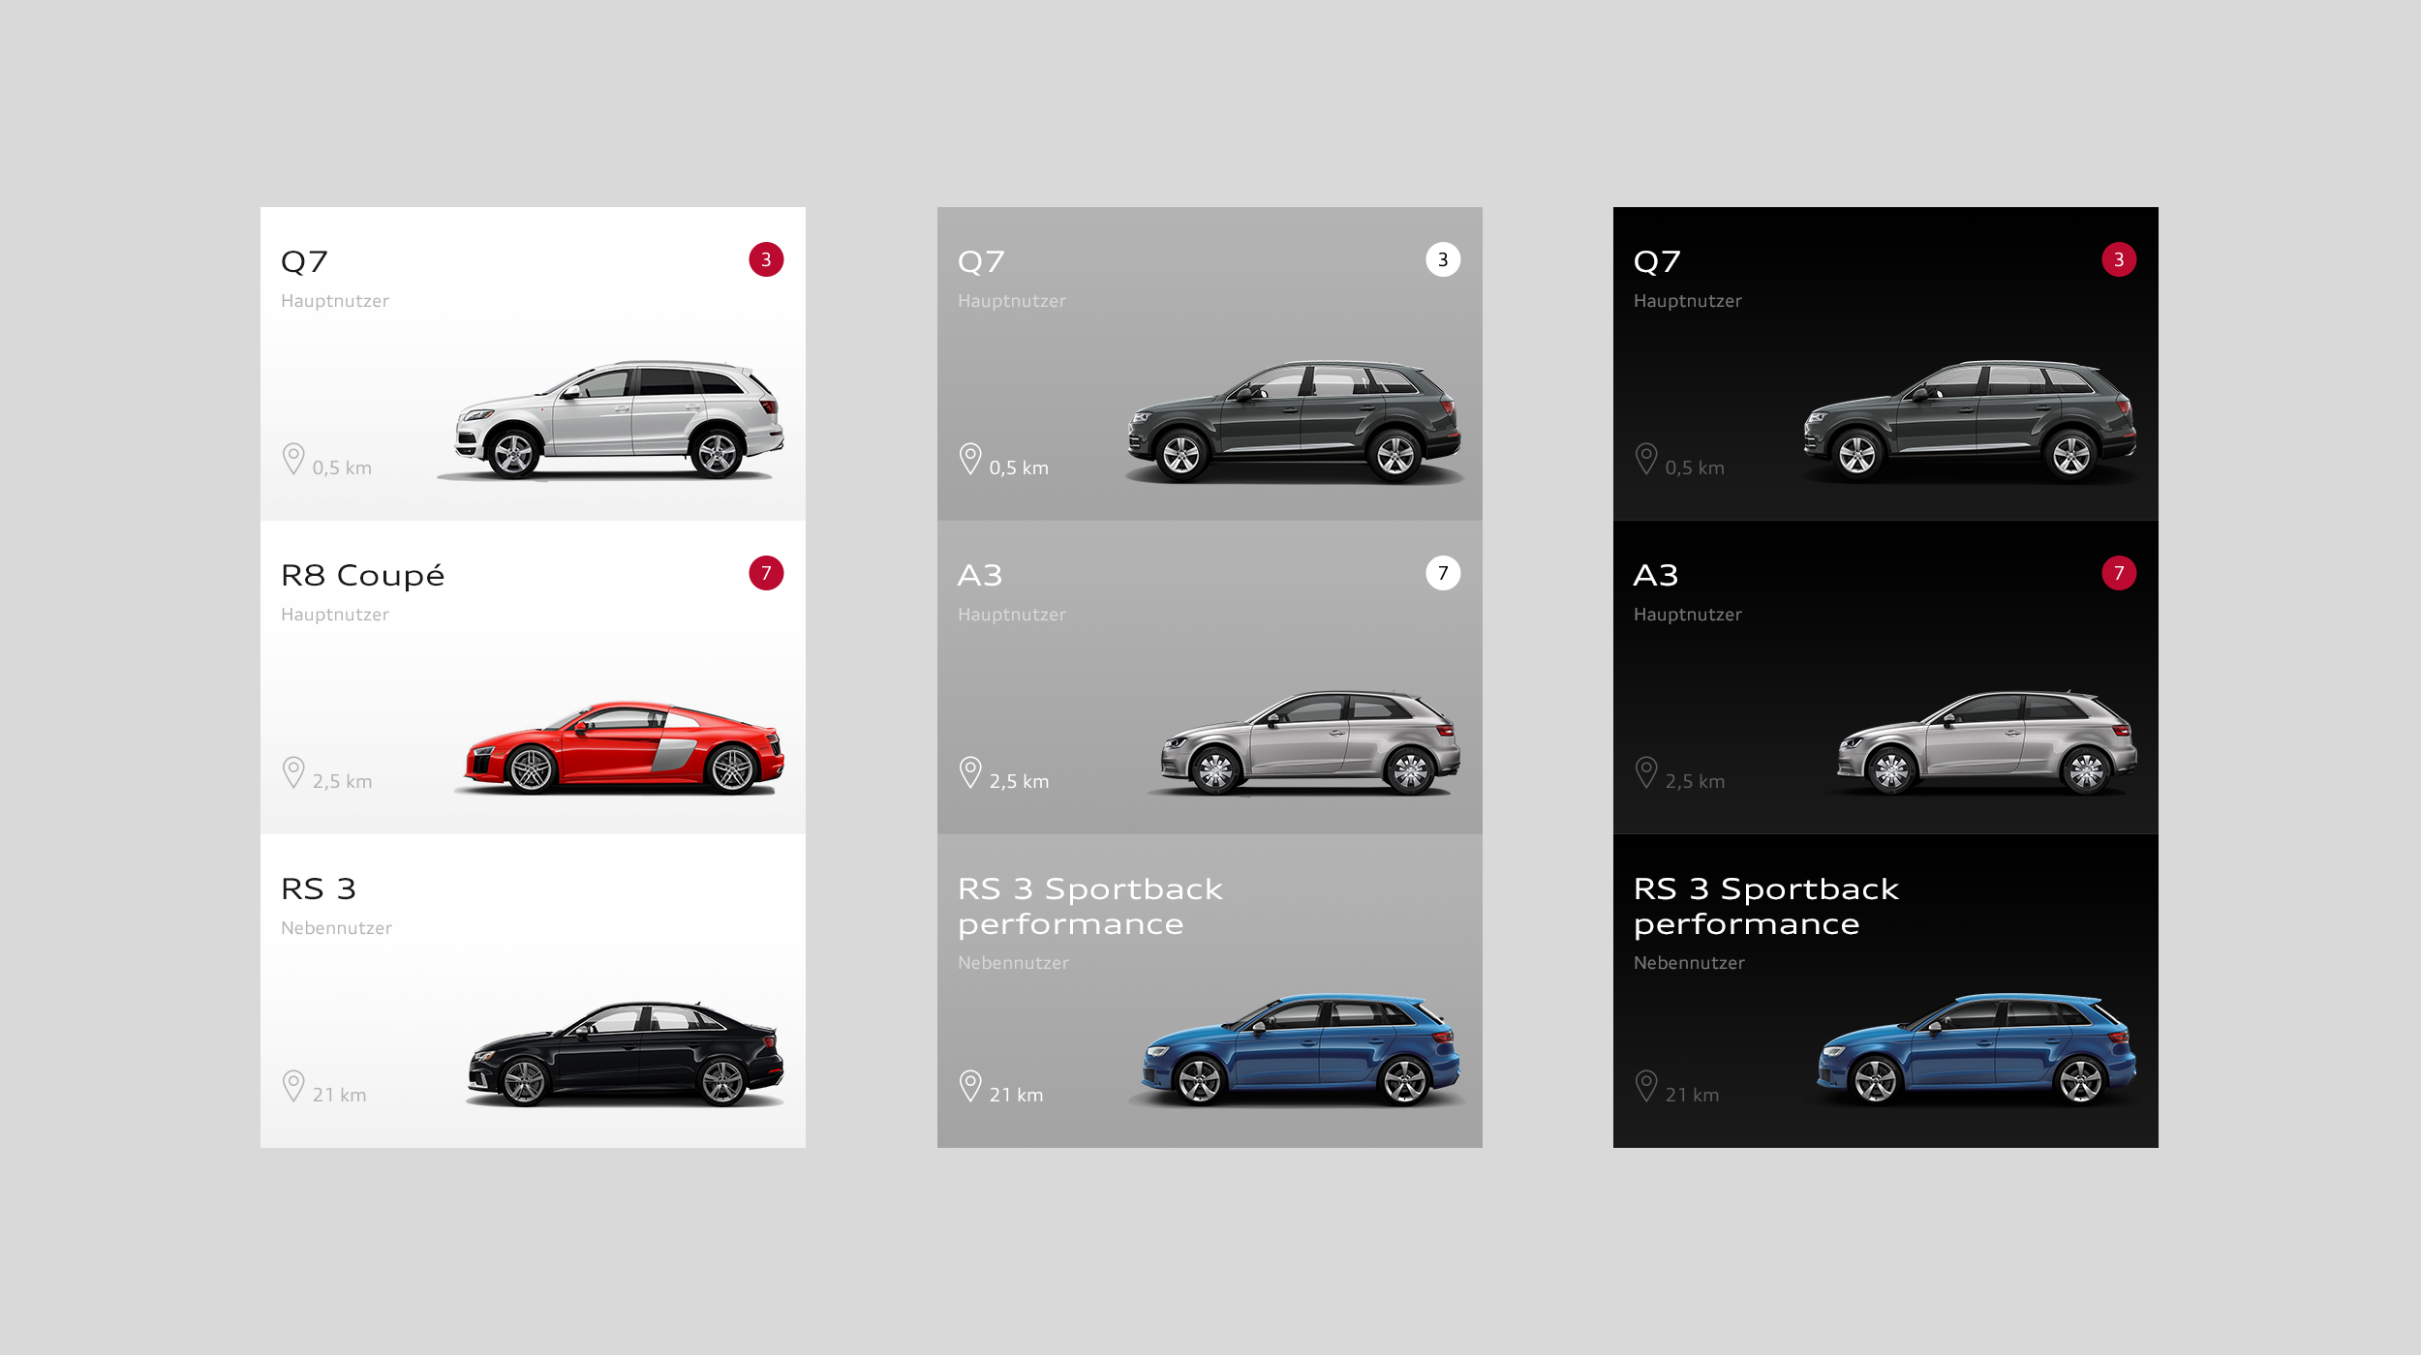Open white 3 badge on gray-panel Q7 card

click(1443, 259)
